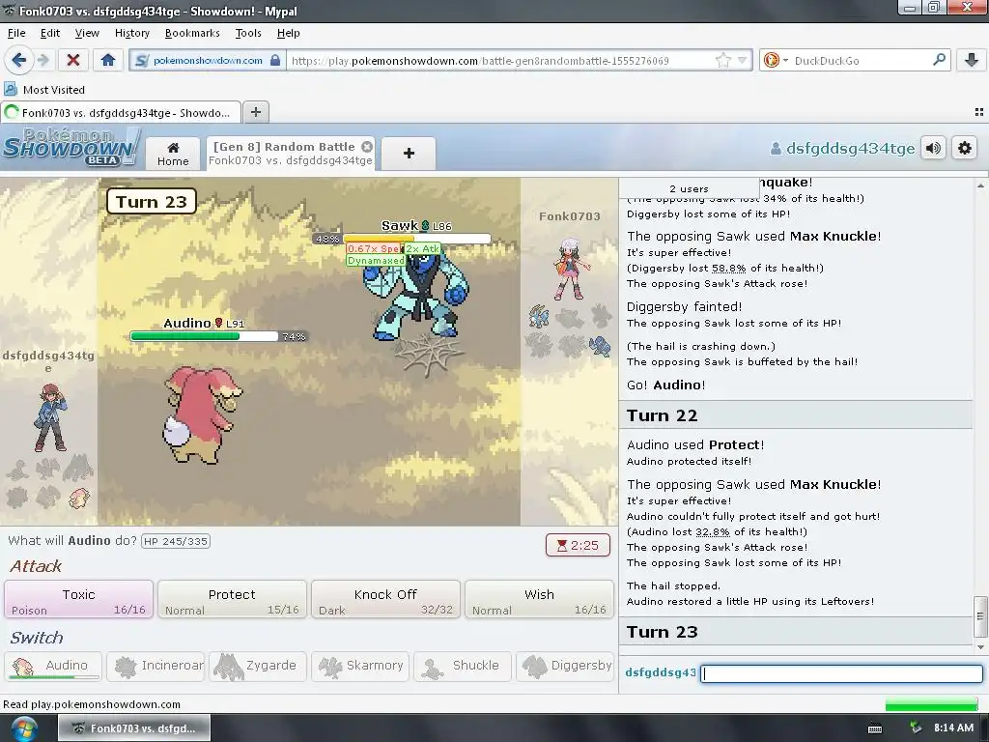Viewport: 989px width, 742px height.
Task: Click the Dynamaxed status label
Action: 376,261
